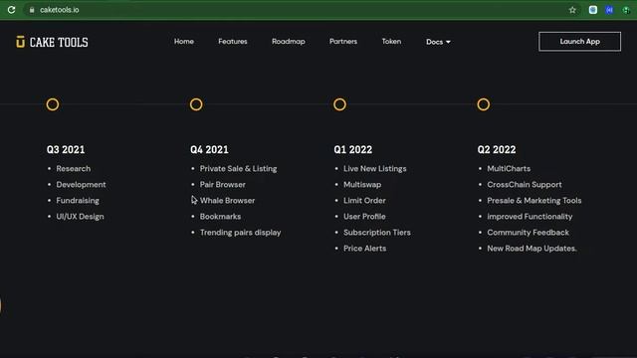
Task: Click the MultiCharts list item
Action: tap(509, 168)
